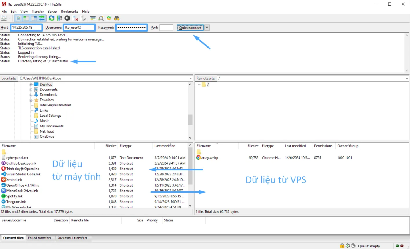Click the Port input field
This screenshot has height=249, width=410.
(x=166, y=28)
